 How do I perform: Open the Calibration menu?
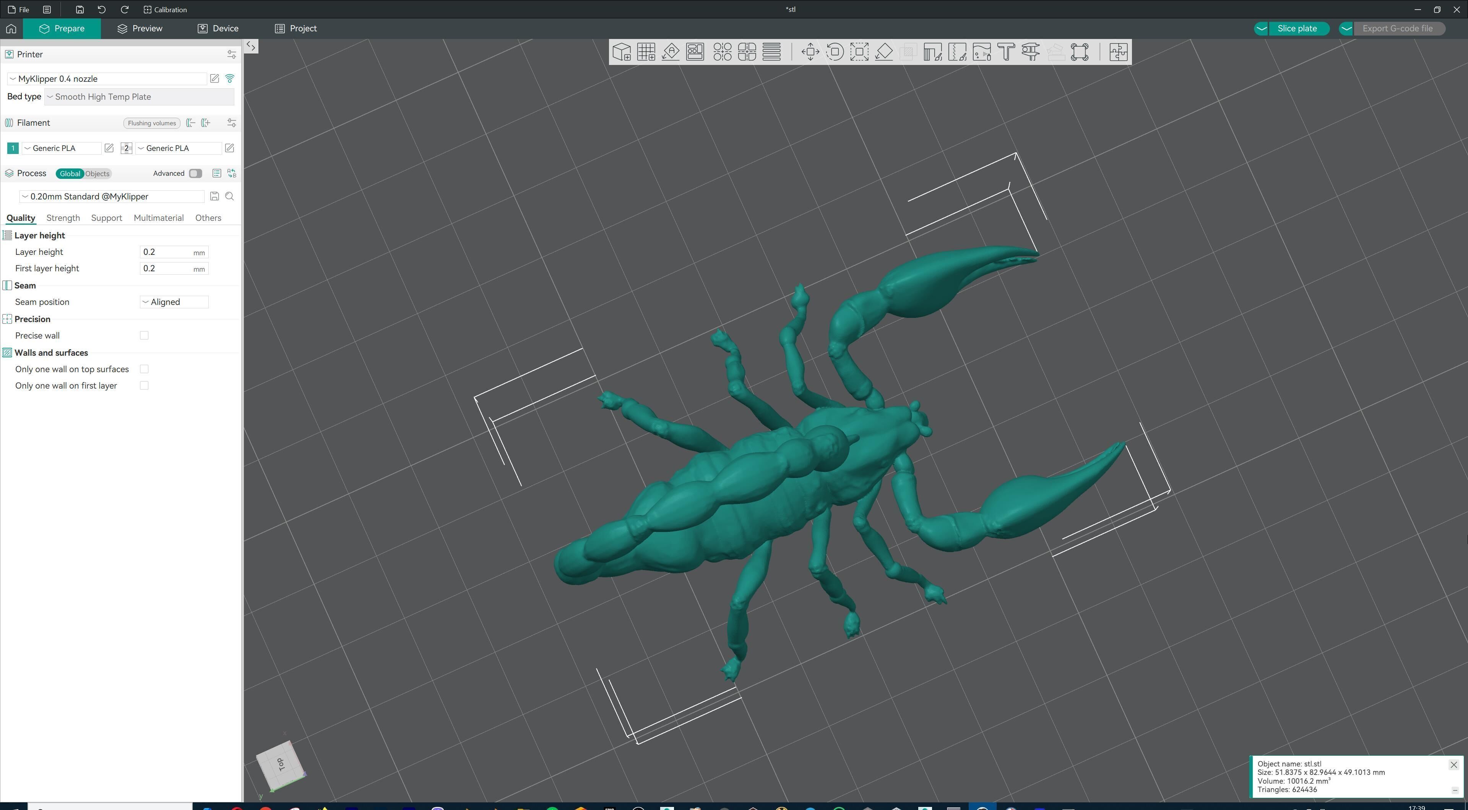pos(165,10)
